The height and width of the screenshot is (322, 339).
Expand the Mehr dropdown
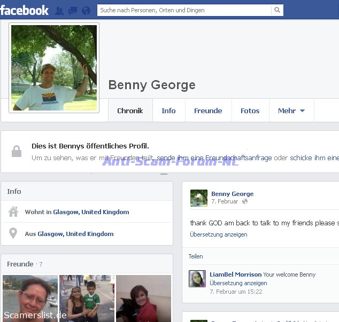point(291,111)
